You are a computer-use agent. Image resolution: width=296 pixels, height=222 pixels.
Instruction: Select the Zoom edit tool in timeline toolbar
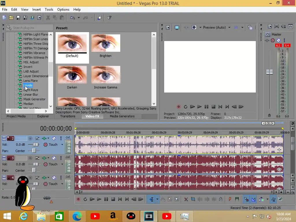tap(177, 199)
